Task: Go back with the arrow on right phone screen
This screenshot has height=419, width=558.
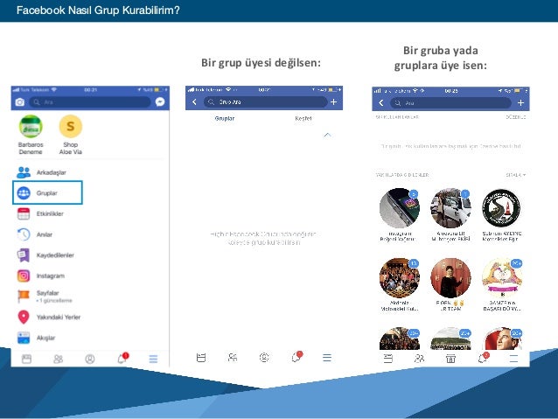Action: coord(381,103)
